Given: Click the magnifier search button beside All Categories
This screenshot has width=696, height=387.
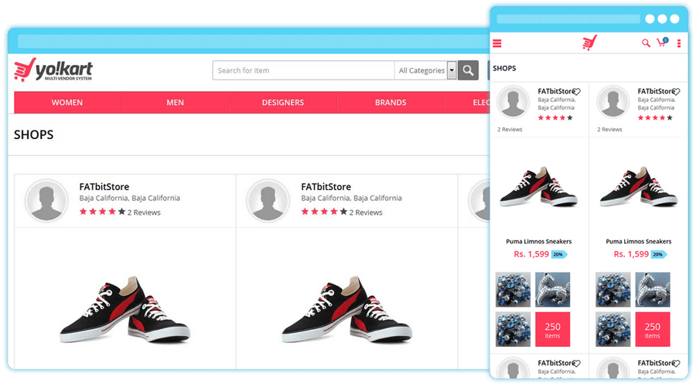Looking at the screenshot, I should pos(468,70).
